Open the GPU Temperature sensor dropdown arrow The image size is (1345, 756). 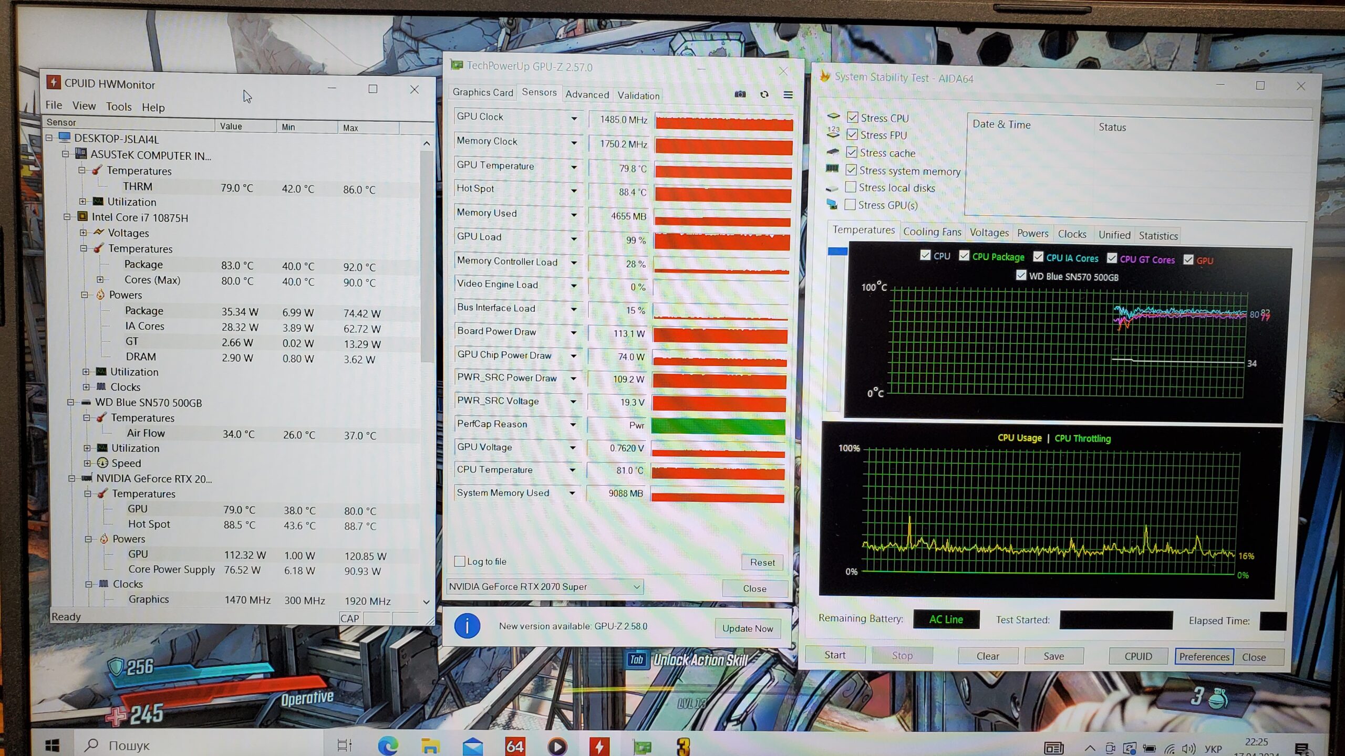574,167
